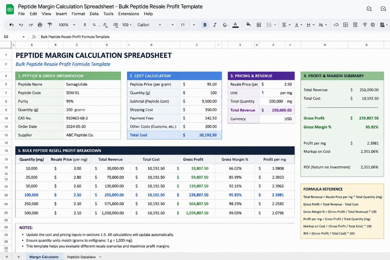Switch to Peptide Database sheet tab
The width and height of the screenshot is (390, 260).
pos(81,257)
